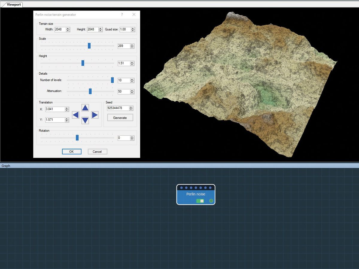Click the up arrow translation button
Viewport: 359px width, 269px height.
[85, 108]
